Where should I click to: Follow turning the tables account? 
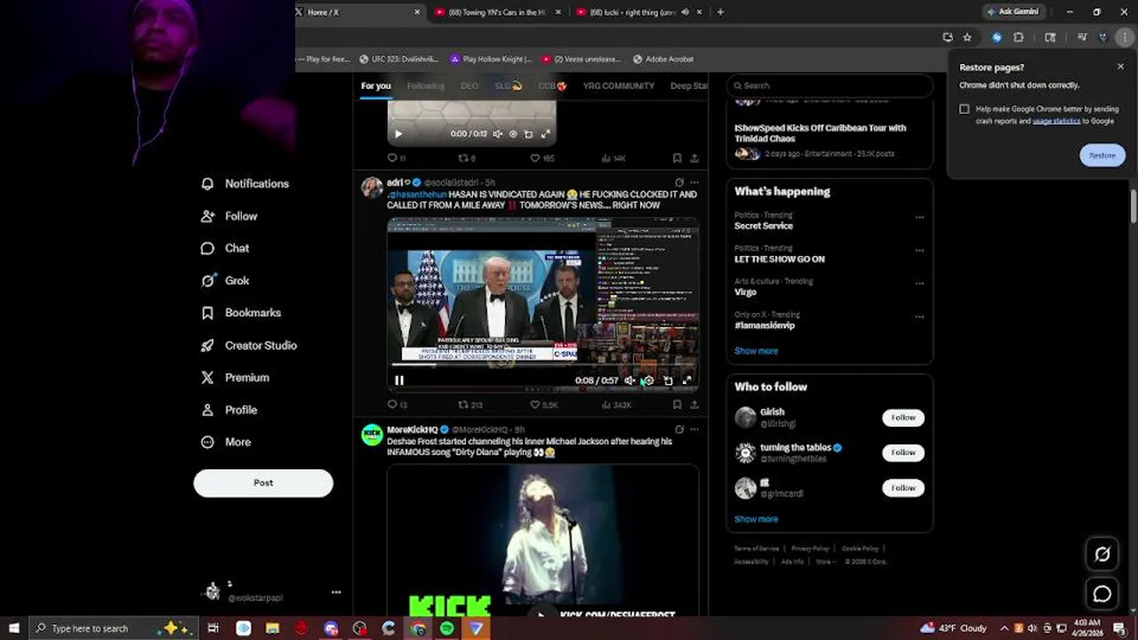(903, 452)
